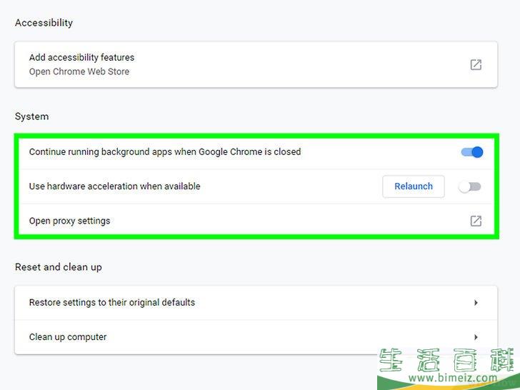This screenshot has height=390, width=520.
Task: Expand arrow for Restore settings to defaults
Action: [x=476, y=303]
